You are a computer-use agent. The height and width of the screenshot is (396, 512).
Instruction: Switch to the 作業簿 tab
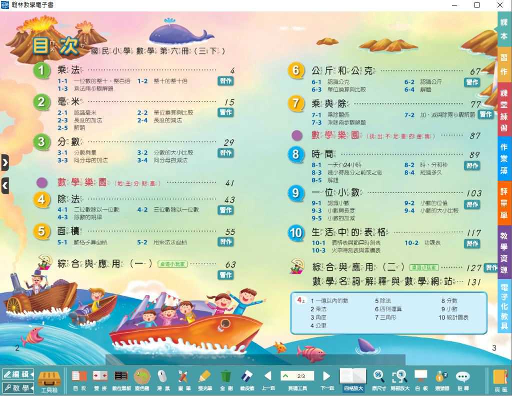tap(504, 158)
